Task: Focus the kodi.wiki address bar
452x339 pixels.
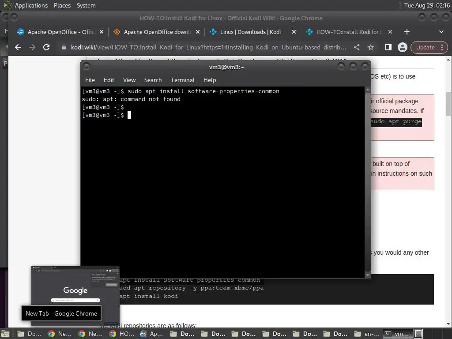Action: coord(208,47)
